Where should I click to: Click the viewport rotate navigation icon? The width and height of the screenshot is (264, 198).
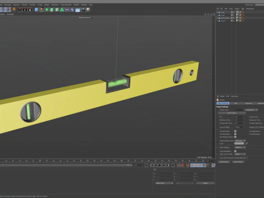211,14
